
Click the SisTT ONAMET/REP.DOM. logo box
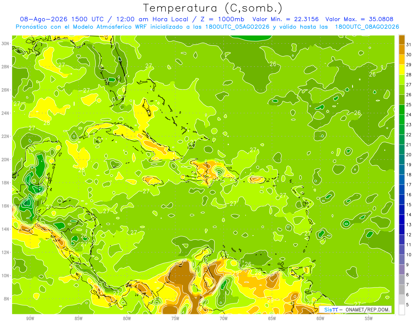click(355, 309)
